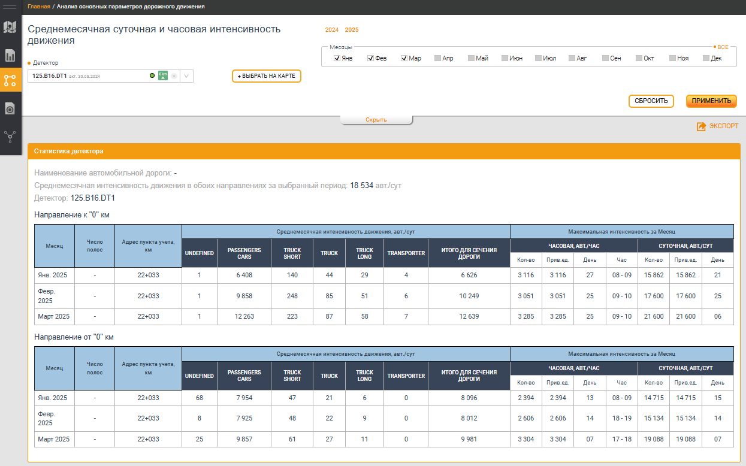Click the ПРИМЕНИТЬ button
Screen dimensions: 746x466
click(x=711, y=101)
